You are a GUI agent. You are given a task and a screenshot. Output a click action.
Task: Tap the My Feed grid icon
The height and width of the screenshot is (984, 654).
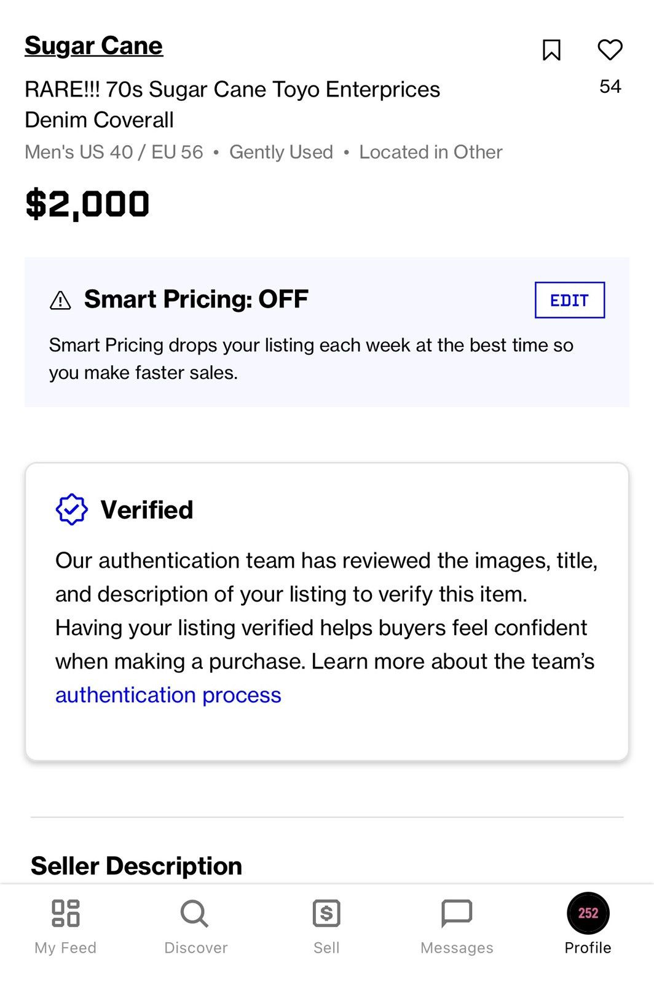pyautogui.click(x=65, y=913)
